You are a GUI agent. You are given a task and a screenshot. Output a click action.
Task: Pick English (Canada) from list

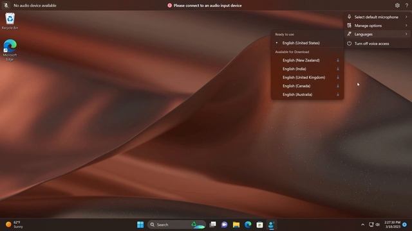[307, 86]
